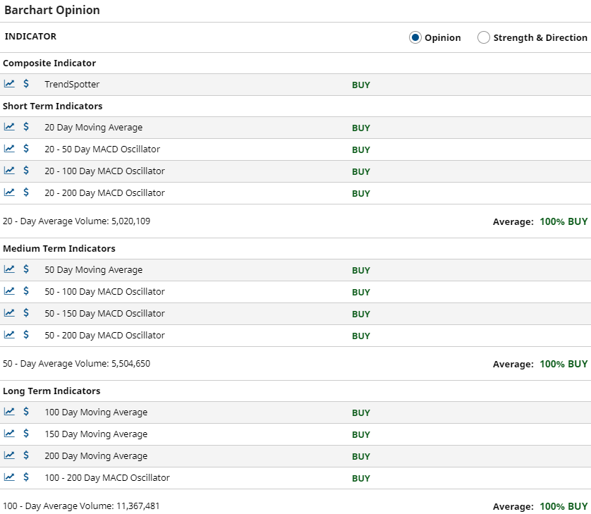The image size is (591, 514).
Task: Open chart icon for 200 Day Moving Average
Action: (9, 455)
